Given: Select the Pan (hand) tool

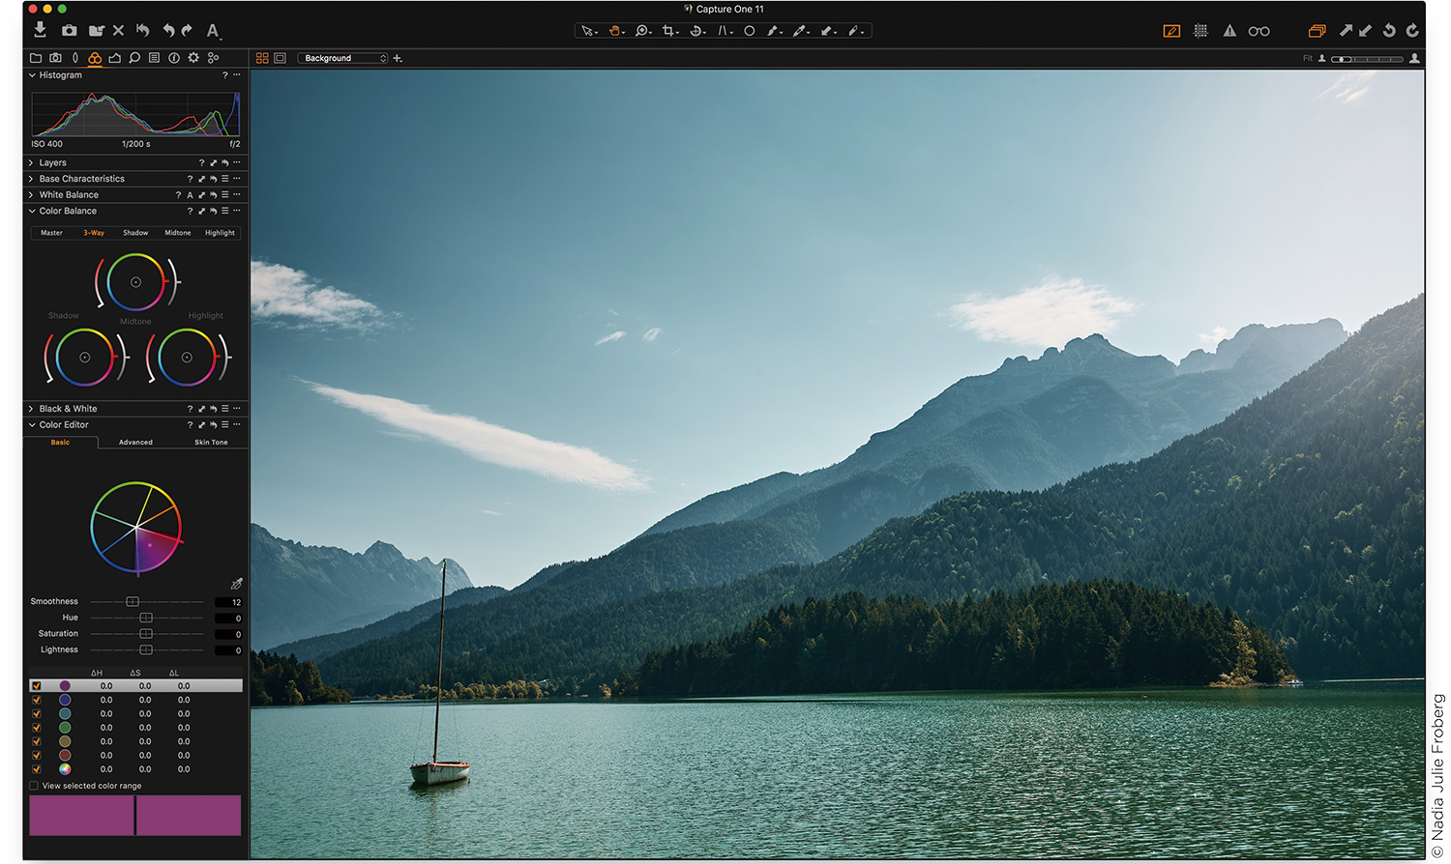Looking at the screenshot, I should [x=615, y=30].
